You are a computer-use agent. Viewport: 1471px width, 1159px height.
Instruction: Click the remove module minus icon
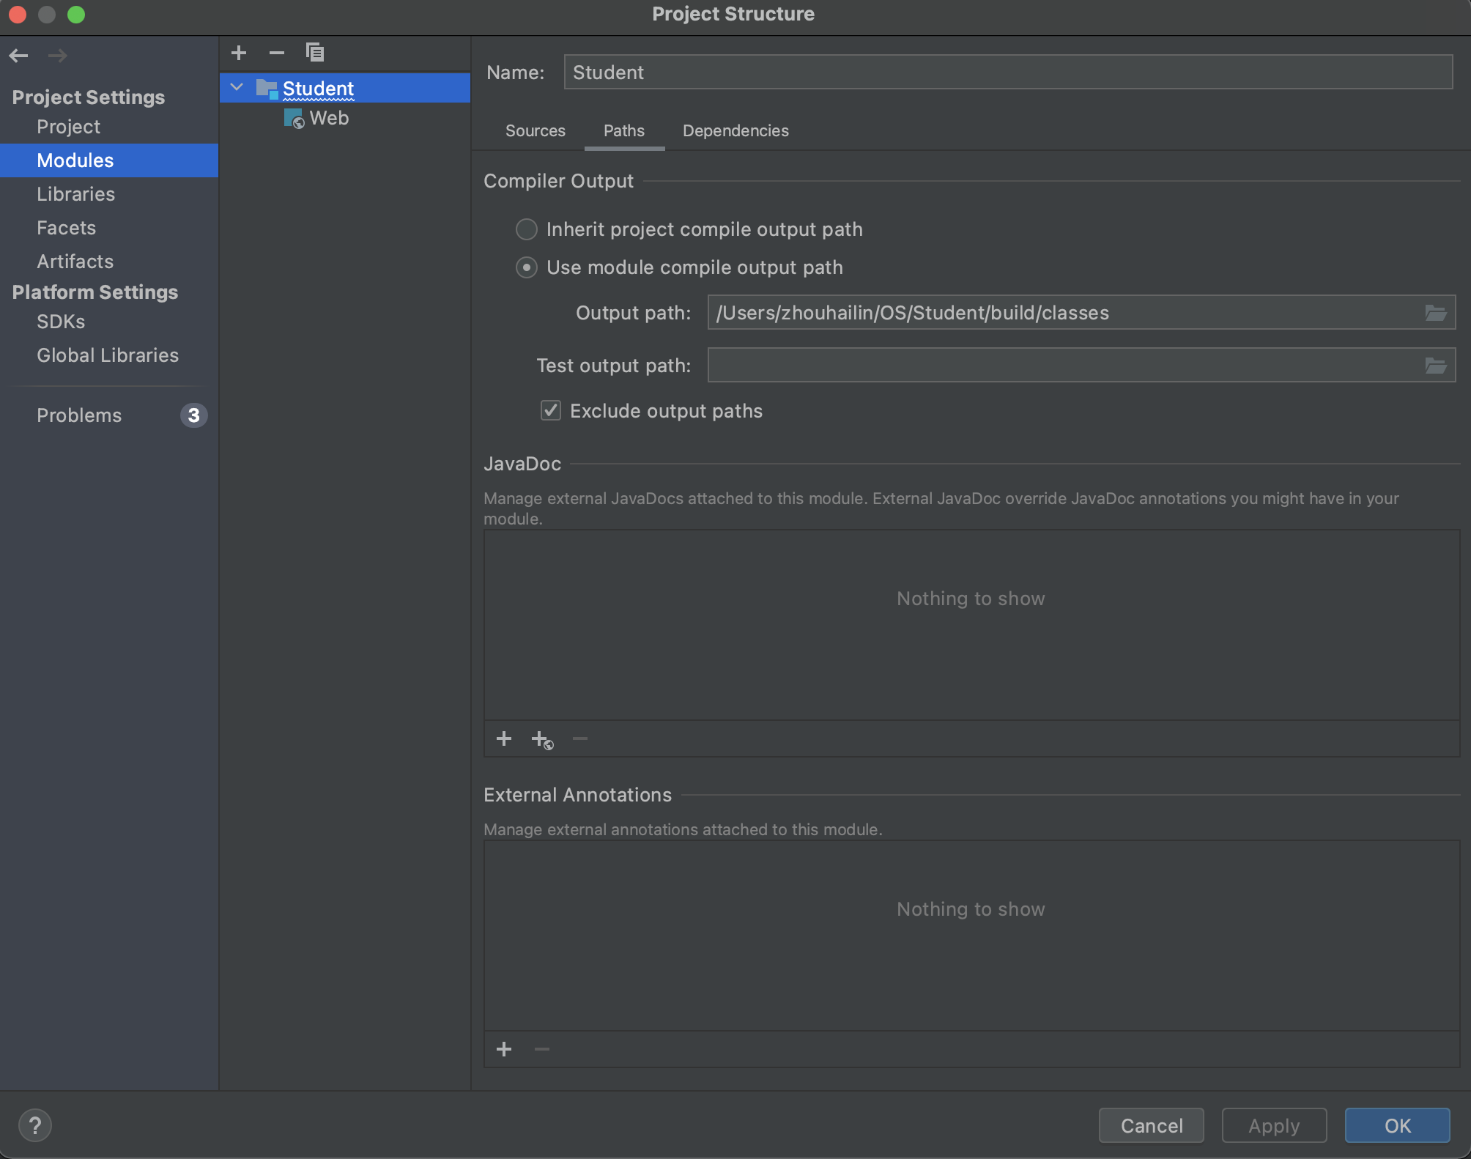276,53
